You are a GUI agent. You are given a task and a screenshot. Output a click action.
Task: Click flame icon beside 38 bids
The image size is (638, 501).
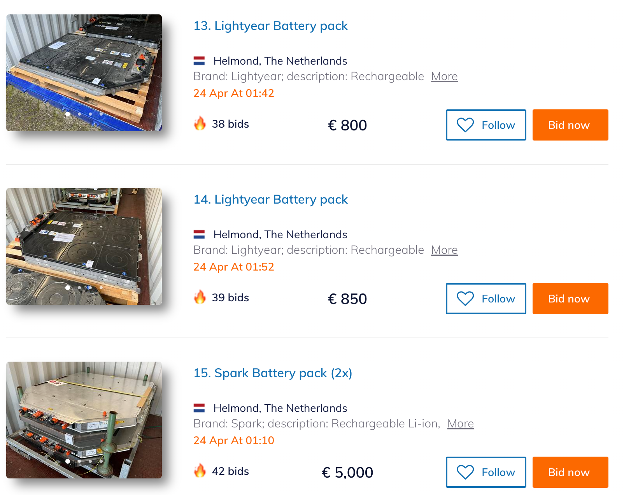(x=200, y=123)
